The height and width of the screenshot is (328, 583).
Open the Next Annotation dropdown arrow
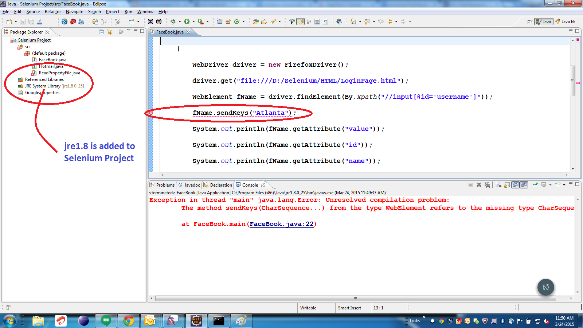[360, 22]
